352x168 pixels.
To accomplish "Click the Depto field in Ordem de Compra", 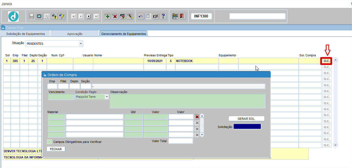I will [75, 86].
